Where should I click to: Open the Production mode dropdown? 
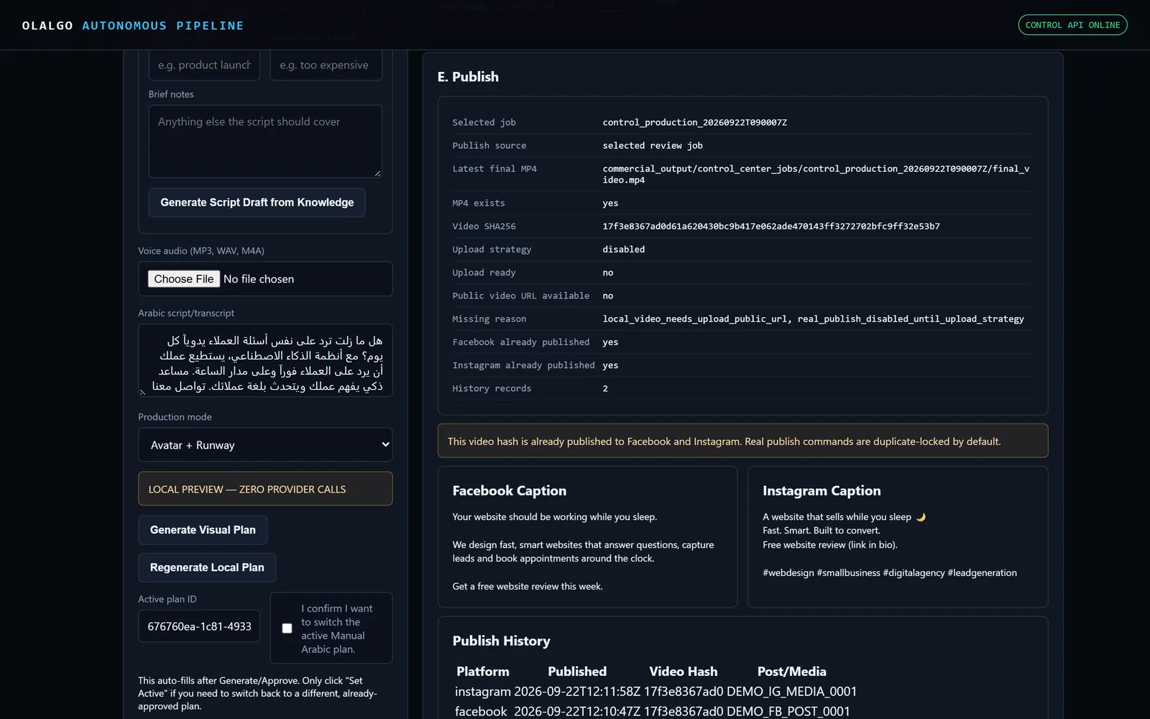[x=265, y=445]
